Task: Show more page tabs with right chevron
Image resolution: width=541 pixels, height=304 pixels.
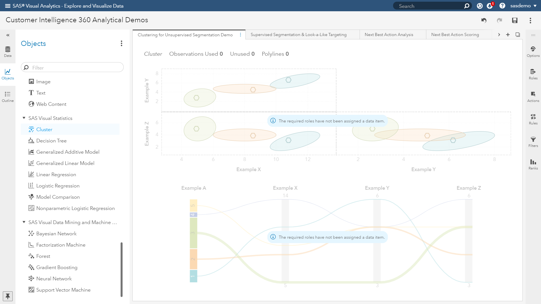Action: pyautogui.click(x=499, y=35)
